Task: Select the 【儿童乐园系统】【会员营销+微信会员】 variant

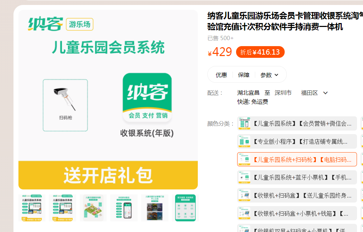Action: click(300, 123)
